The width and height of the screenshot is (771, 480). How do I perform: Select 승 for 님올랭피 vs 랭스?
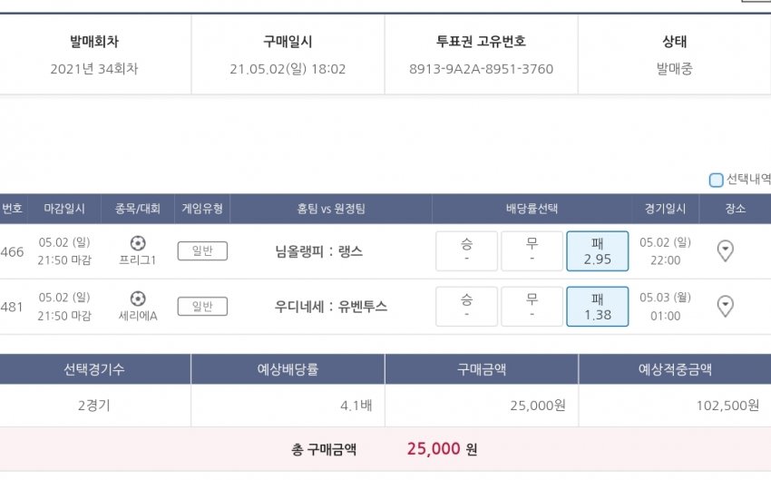466,251
